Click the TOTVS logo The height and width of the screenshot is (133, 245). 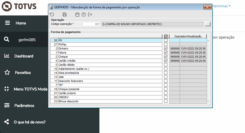[x=19, y=6]
